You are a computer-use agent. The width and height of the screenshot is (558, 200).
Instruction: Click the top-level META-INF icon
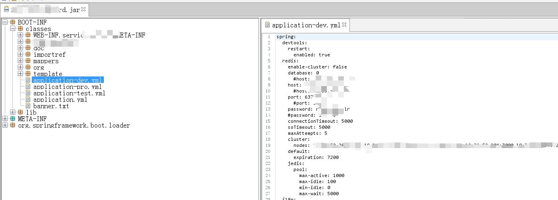coord(13,119)
